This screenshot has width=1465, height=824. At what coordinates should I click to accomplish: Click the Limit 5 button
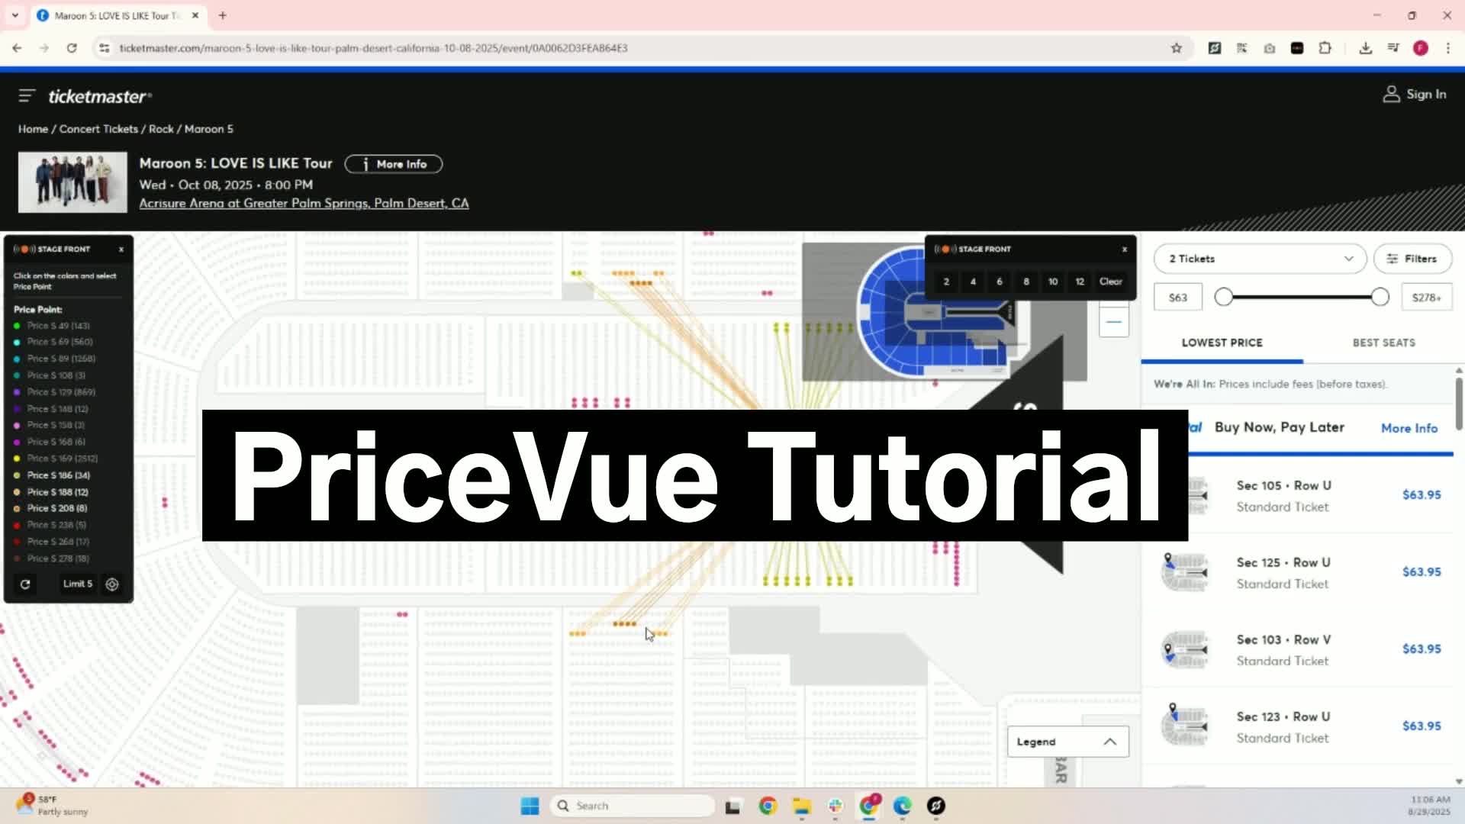77,584
